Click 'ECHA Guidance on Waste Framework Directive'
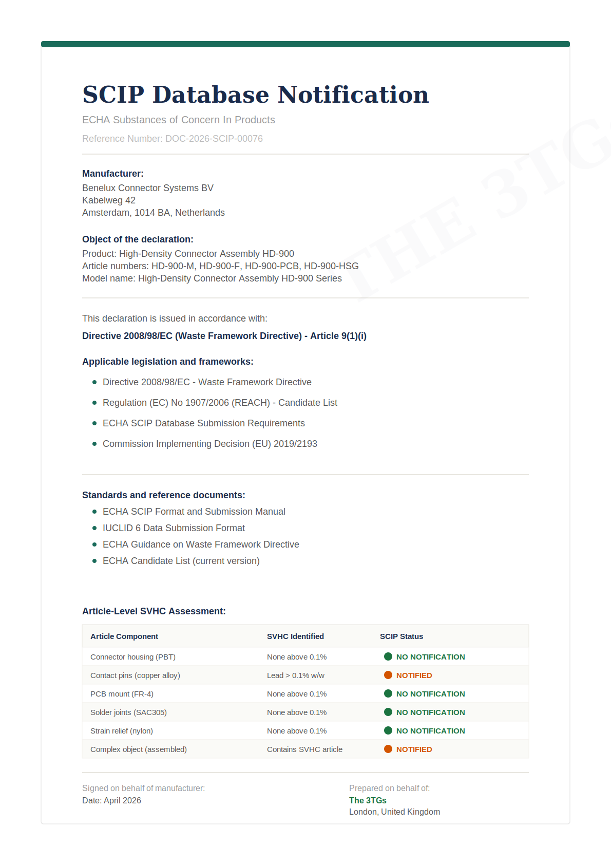 click(x=201, y=544)
